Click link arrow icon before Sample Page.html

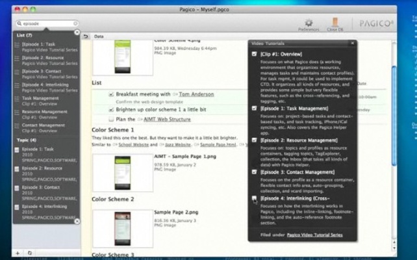(197, 144)
